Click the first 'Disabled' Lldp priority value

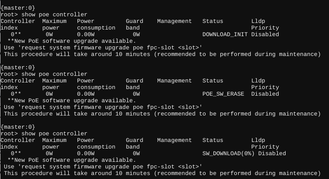point(265,34)
